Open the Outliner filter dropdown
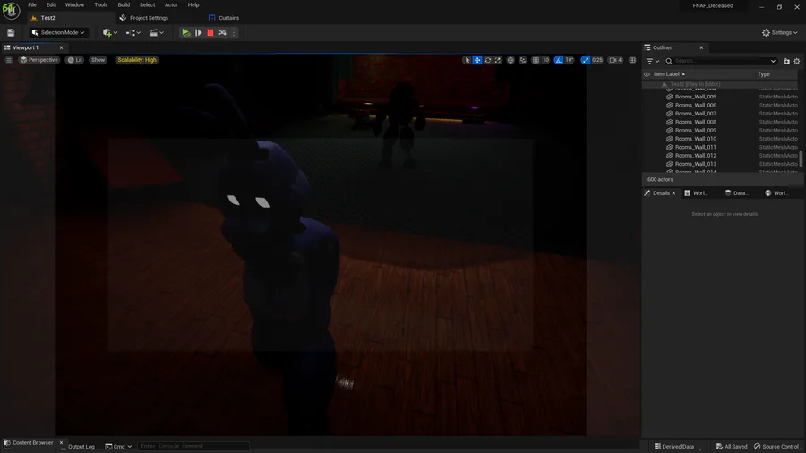This screenshot has width=806, height=453. point(653,61)
